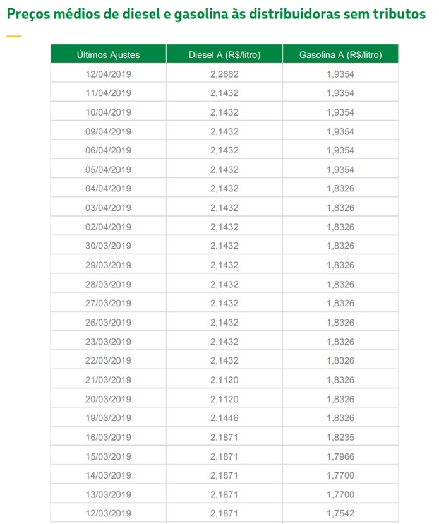
Task: Click the 23/03/2019 date cell
Action: pos(108,342)
